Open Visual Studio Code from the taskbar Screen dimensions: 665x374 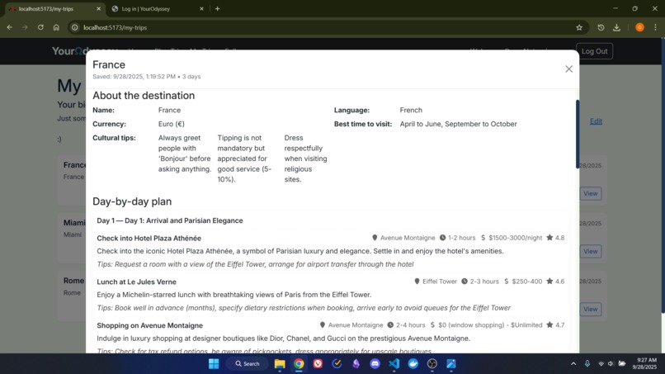pyautogui.click(x=394, y=364)
